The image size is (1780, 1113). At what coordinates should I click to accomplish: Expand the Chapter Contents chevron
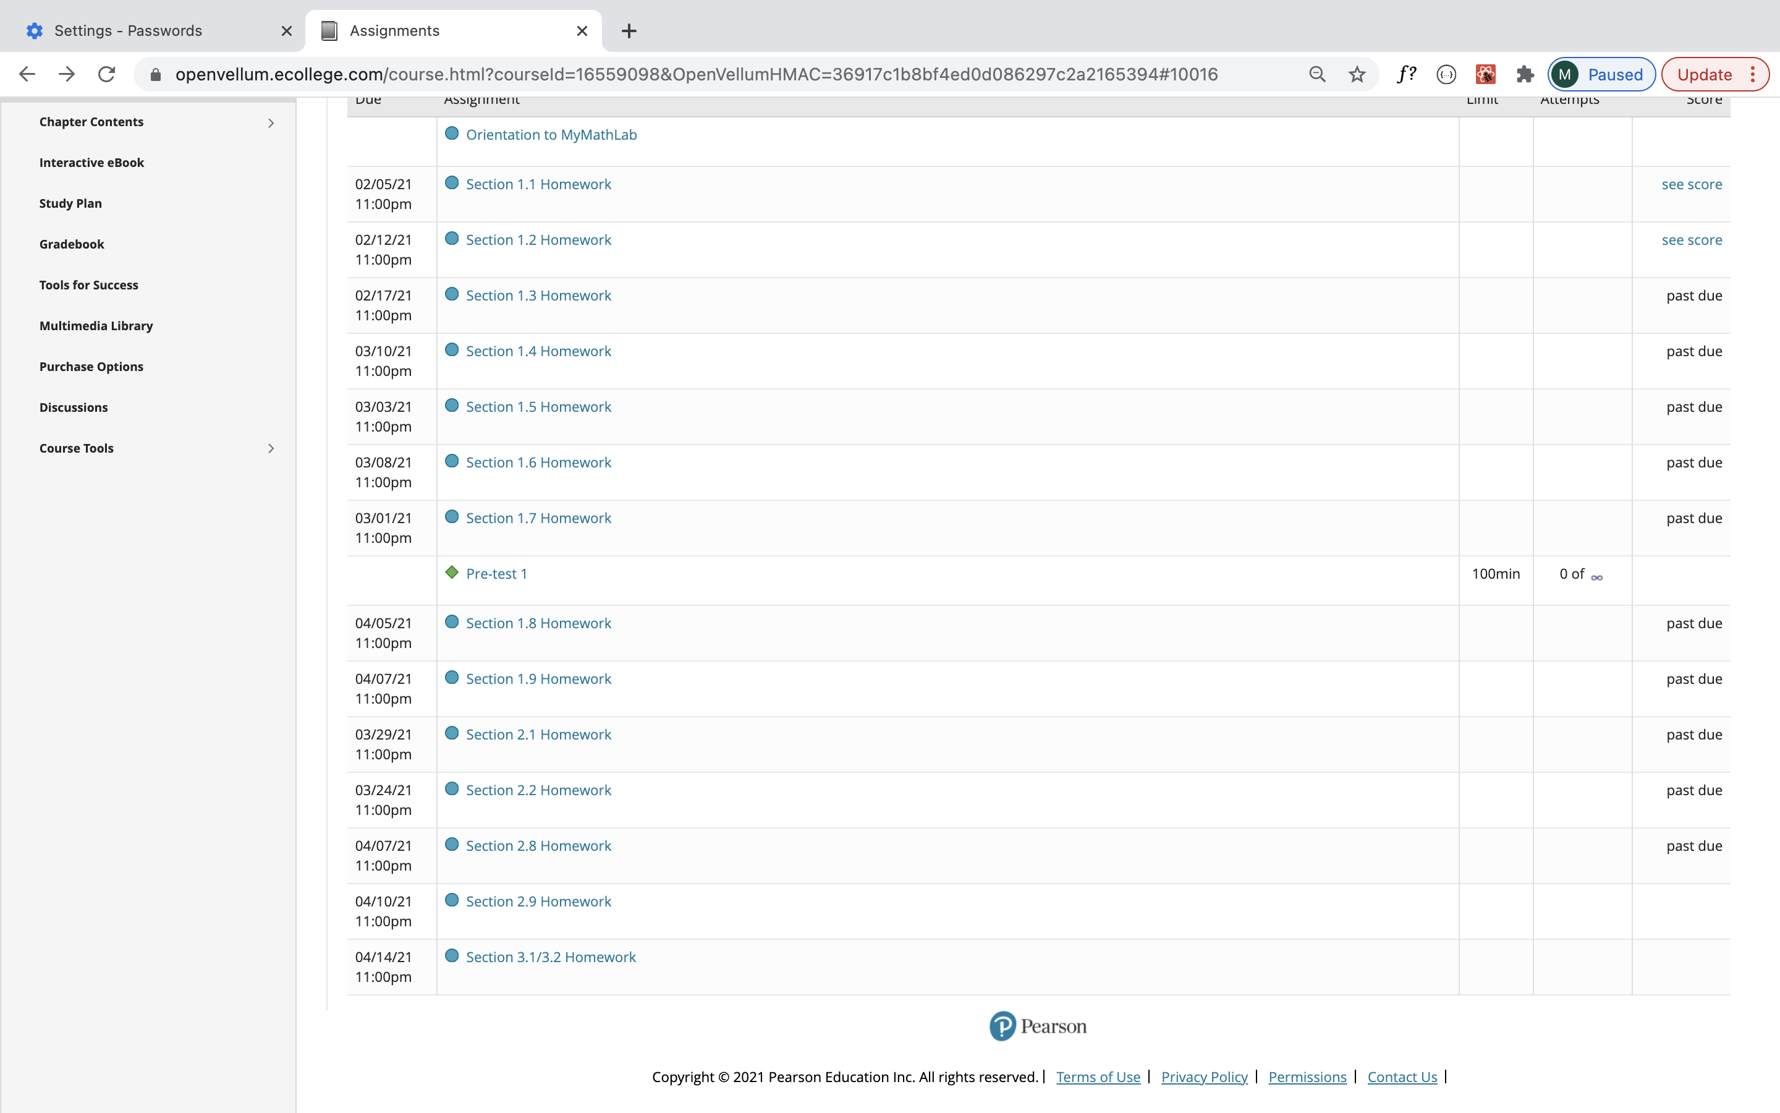[x=271, y=123]
